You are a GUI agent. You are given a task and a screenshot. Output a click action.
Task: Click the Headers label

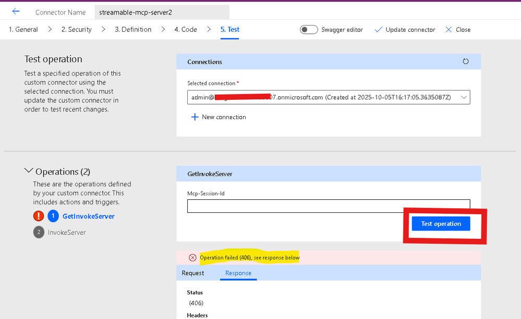pos(197,315)
